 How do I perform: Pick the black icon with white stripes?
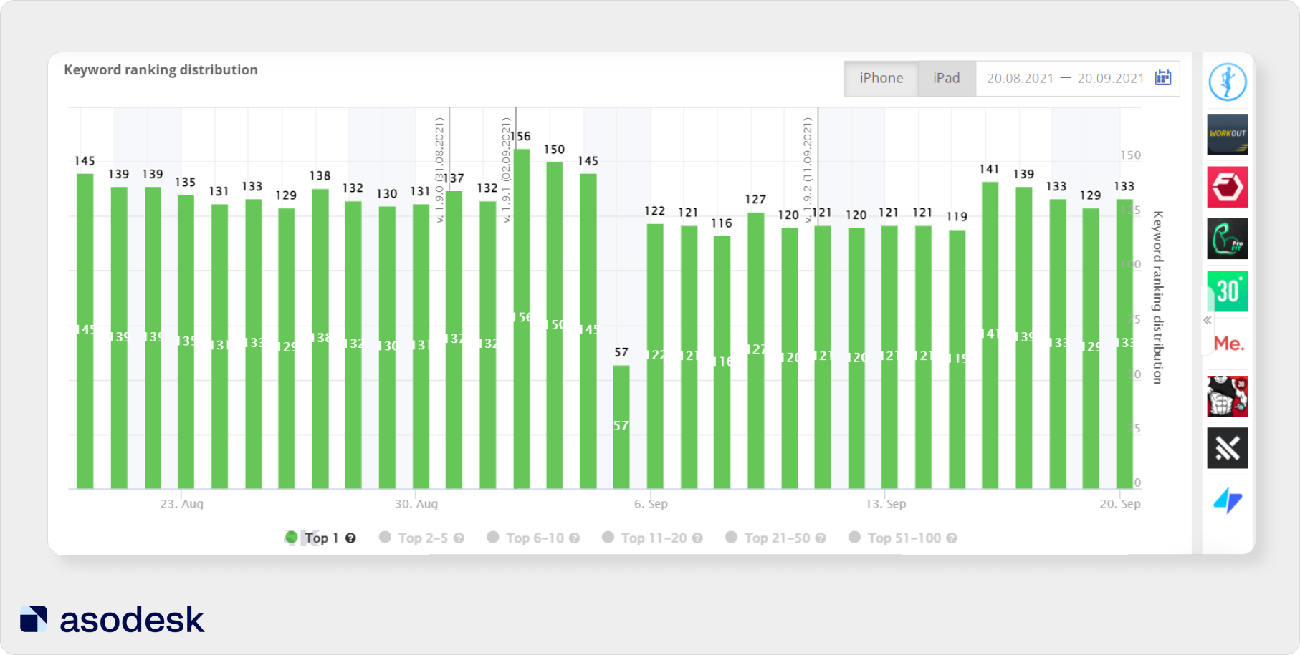1228,448
